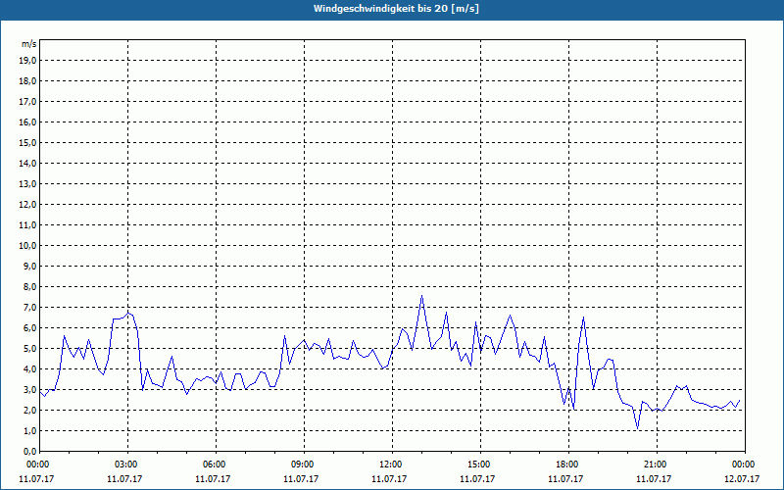Screen dimensions: 784x490
Task: Click the '09:00' time label
Action: coord(304,465)
